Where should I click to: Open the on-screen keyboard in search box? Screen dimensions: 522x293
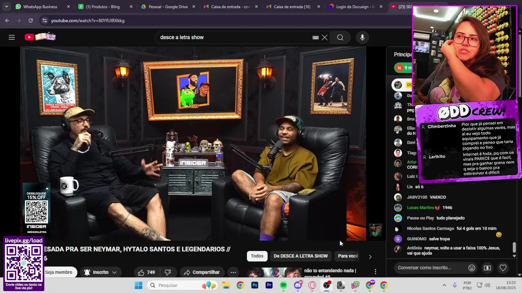coord(315,37)
